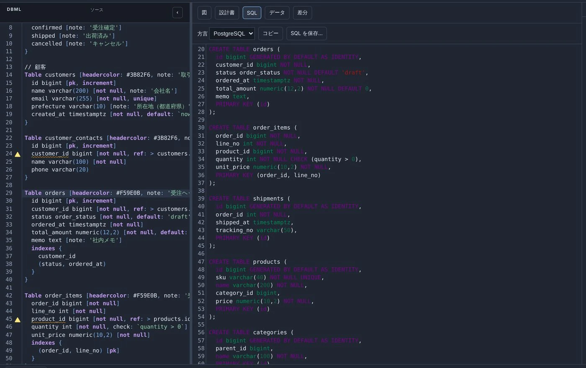The image size is (586, 368).
Task: Click 'CREATE TABLE order_items' SQL line
Action: (253, 128)
